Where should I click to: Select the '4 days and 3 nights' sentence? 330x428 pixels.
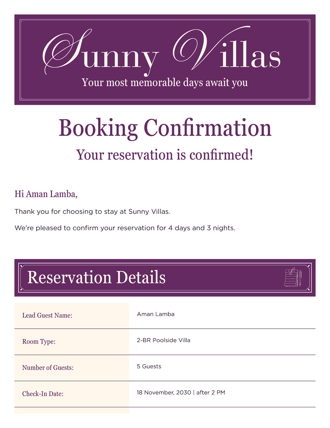tap(125, 228)
